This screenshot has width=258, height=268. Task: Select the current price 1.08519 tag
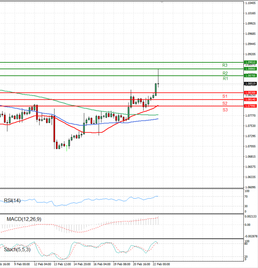point(250,84)
